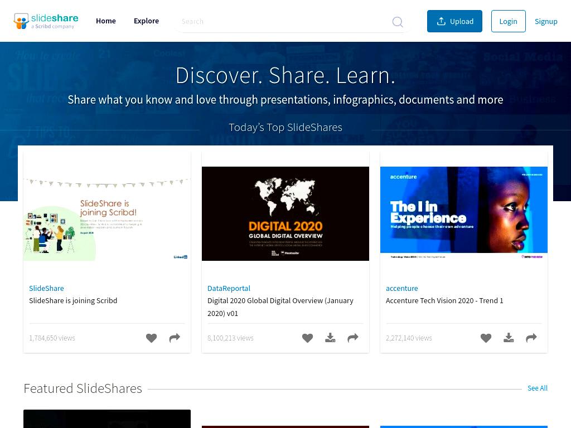This screenshot has height=428, width=571.
Task: Open the SlideShare author link
Action: pos(47,288)
